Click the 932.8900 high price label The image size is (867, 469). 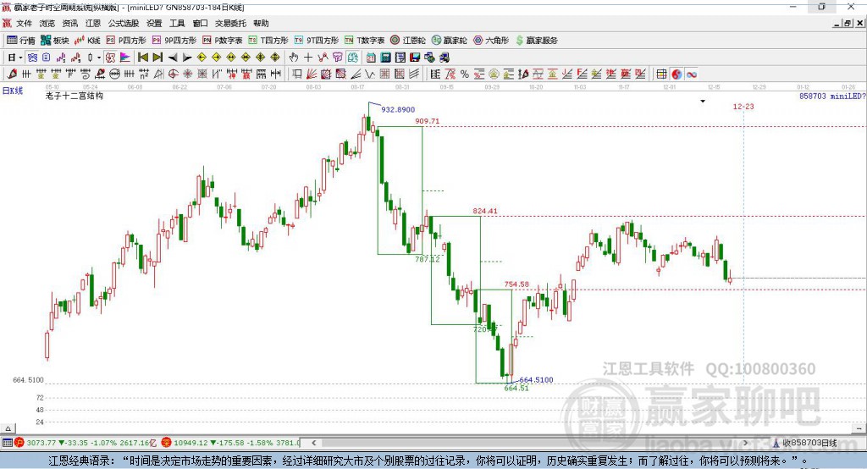pos(398,109)
